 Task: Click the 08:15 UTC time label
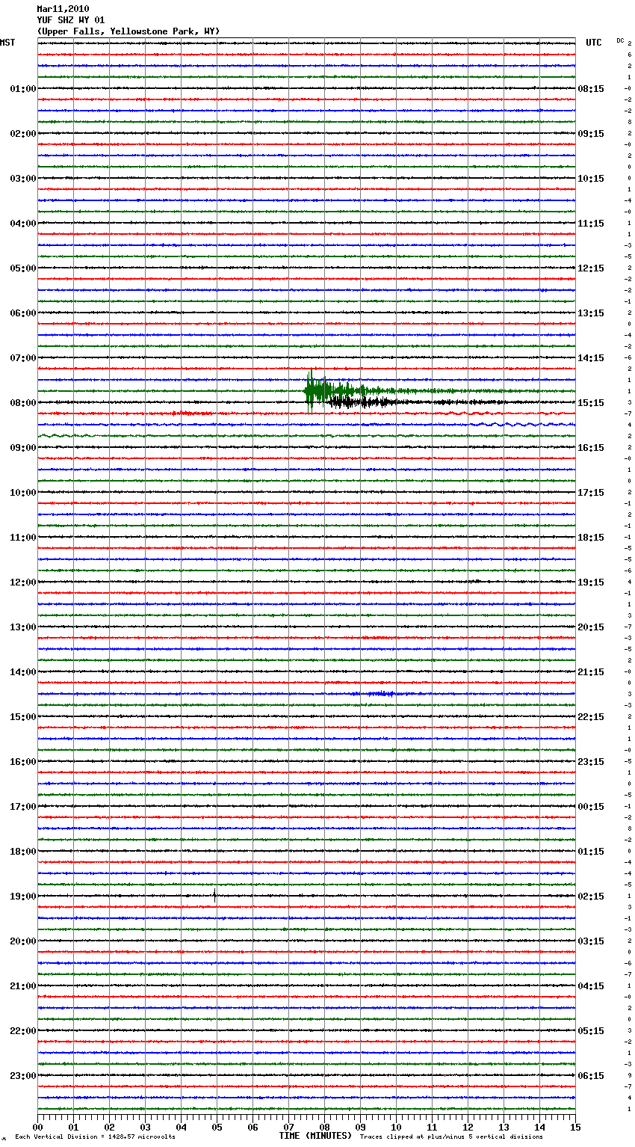click(591, 89)
